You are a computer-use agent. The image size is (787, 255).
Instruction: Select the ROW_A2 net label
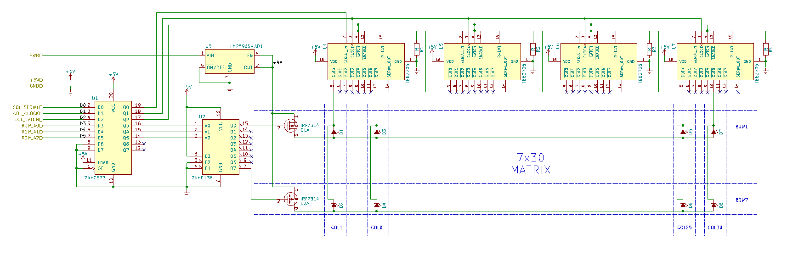tap(32, 138)
